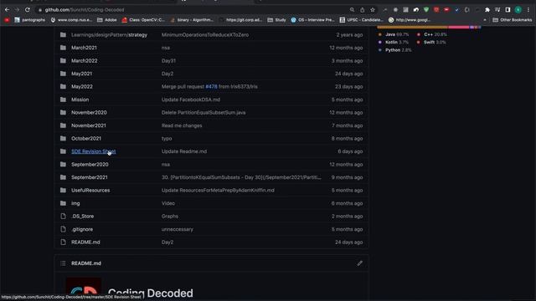Open the https://git.corp.ad... bookmark

pyautogui.click(x=240, y=20)
